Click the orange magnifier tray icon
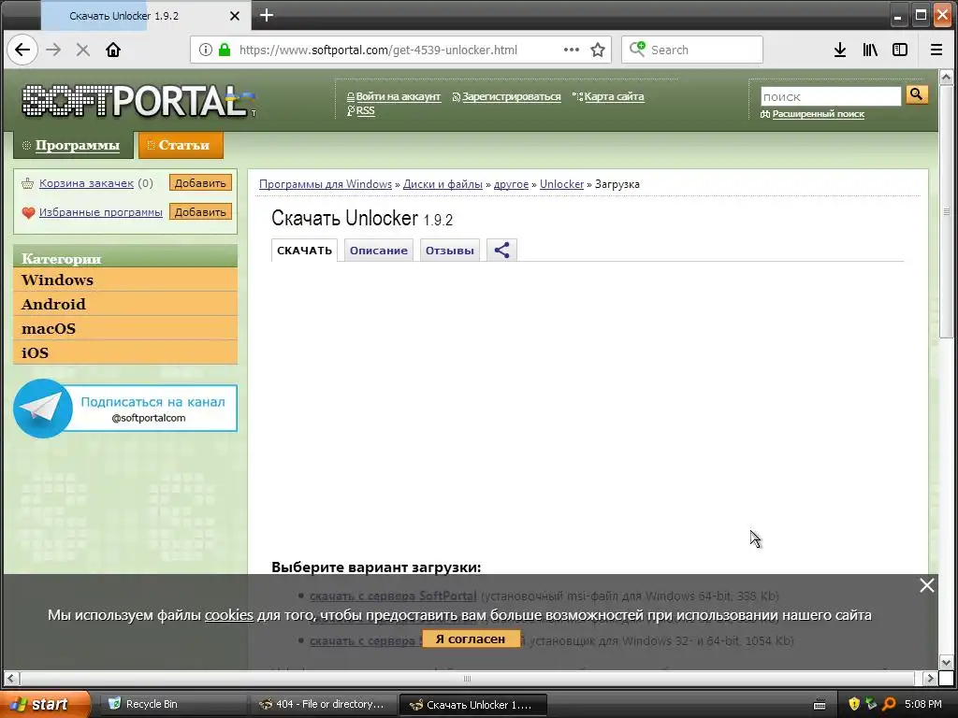Screen dimensions: 958x718 (889, 704)
